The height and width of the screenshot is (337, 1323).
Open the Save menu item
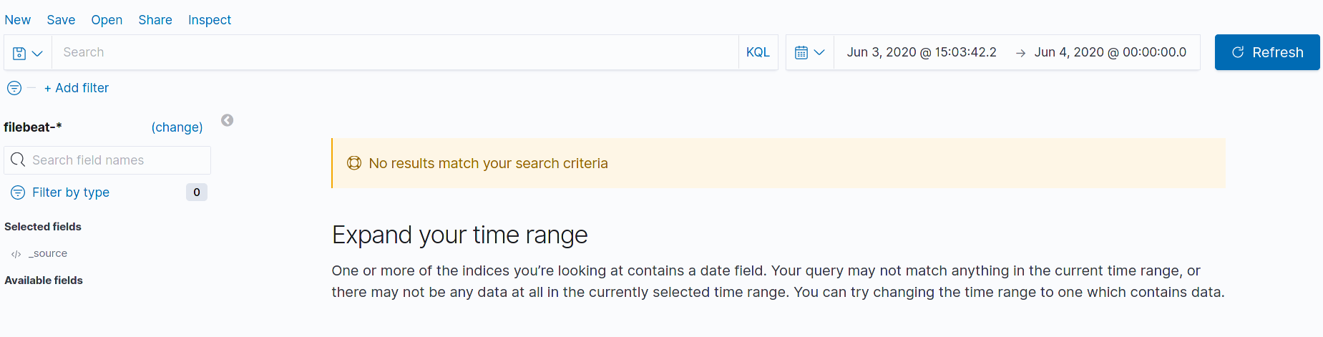tap(61, 20)
